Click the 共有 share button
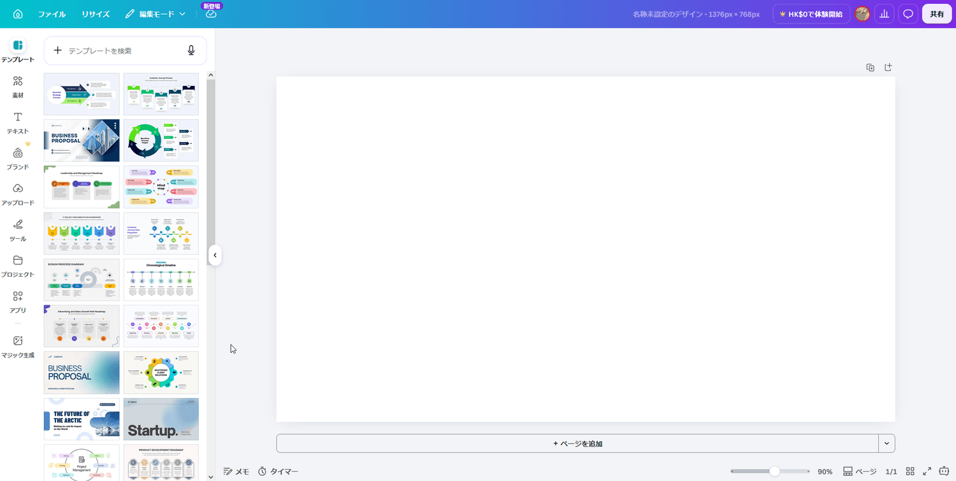The width and height of the screenshot is (956, 481). pyautogui.click(x=937, y=14)
